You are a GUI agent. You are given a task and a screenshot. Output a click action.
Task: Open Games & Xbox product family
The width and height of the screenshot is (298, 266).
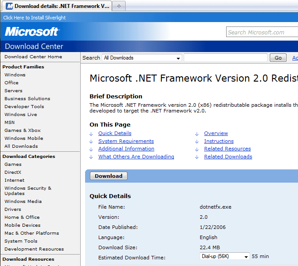point(22,130)
